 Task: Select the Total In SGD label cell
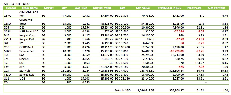[122, 90]
